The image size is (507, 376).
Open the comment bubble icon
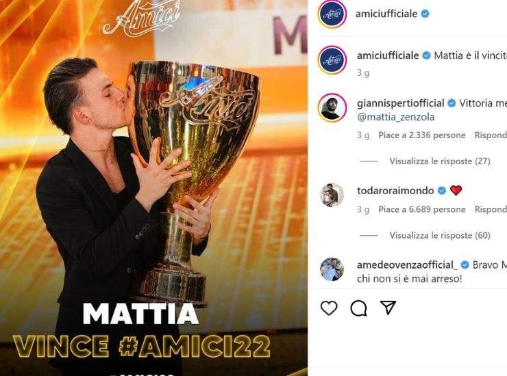tap(358, 308)
